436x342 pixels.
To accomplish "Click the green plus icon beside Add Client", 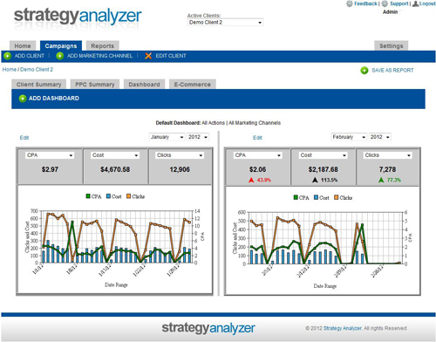I will point(8,56).
